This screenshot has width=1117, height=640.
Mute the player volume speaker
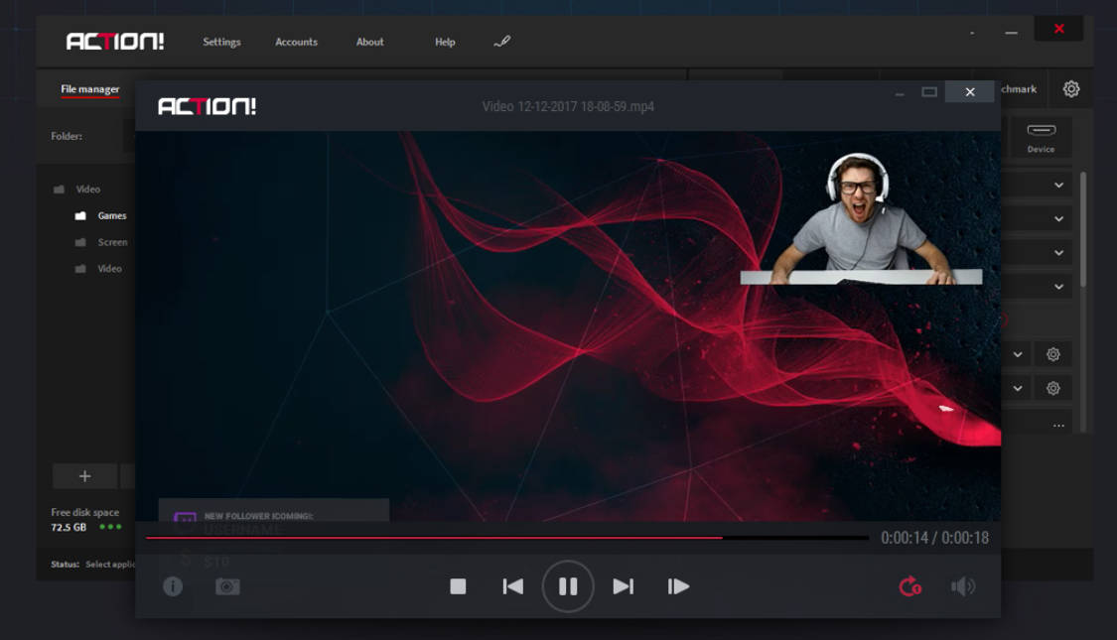tap(963, 586)
